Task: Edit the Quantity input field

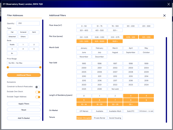Action: [x=28, y=23]
